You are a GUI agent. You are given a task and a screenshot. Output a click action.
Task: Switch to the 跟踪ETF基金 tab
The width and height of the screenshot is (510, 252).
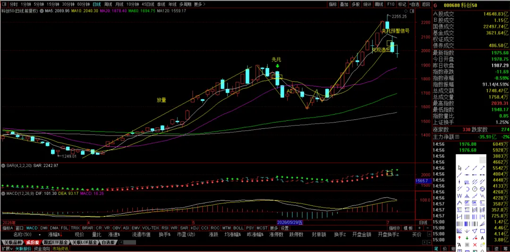coord(56,243)
